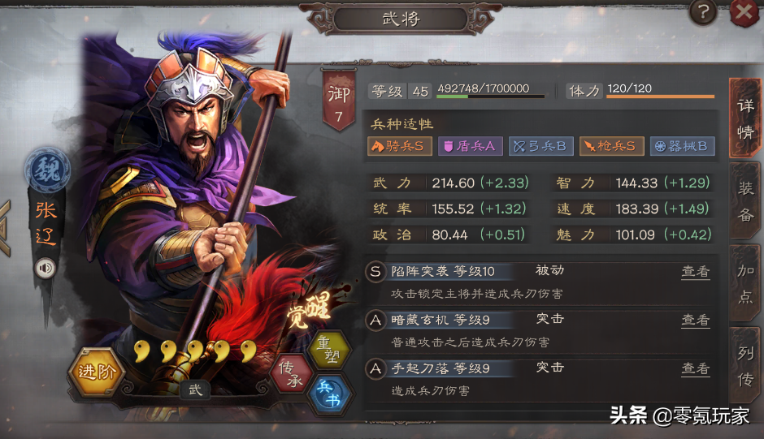Select the 弓兵B troop badge
Viewport: 764px width, 439px height.
[540, 146]
